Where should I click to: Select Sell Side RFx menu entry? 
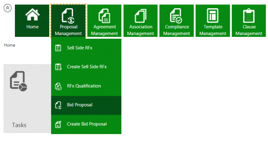click(80, 48)
